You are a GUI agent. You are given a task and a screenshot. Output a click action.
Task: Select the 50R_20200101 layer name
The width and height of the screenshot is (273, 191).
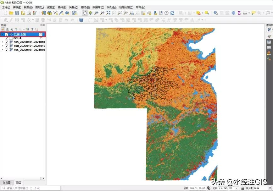tap(29, 46)
